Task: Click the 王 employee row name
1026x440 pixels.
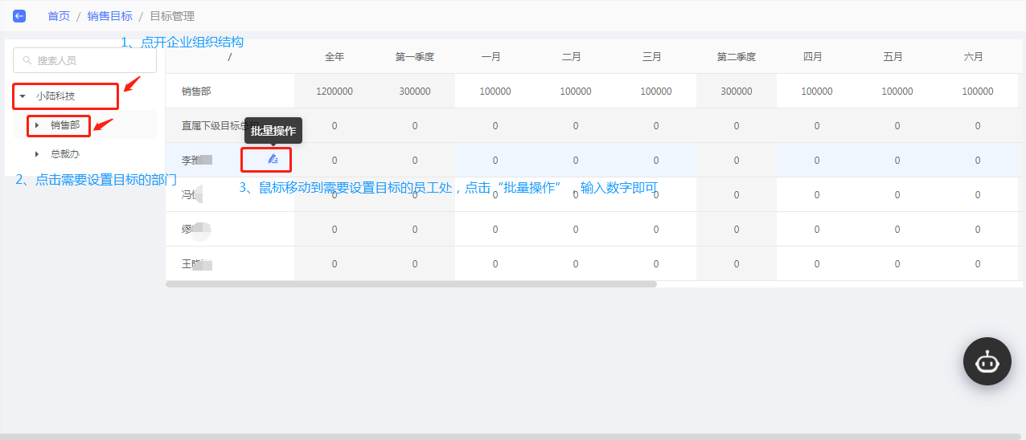Action: pos(196,264)
